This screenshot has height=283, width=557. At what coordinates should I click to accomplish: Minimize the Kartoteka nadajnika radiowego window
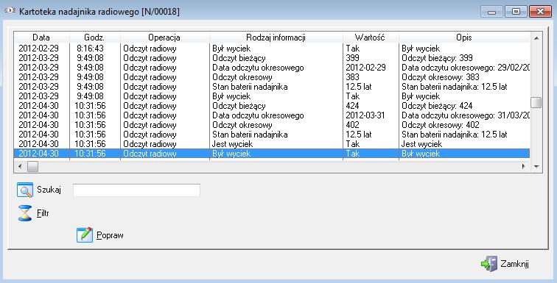[491, 12]
